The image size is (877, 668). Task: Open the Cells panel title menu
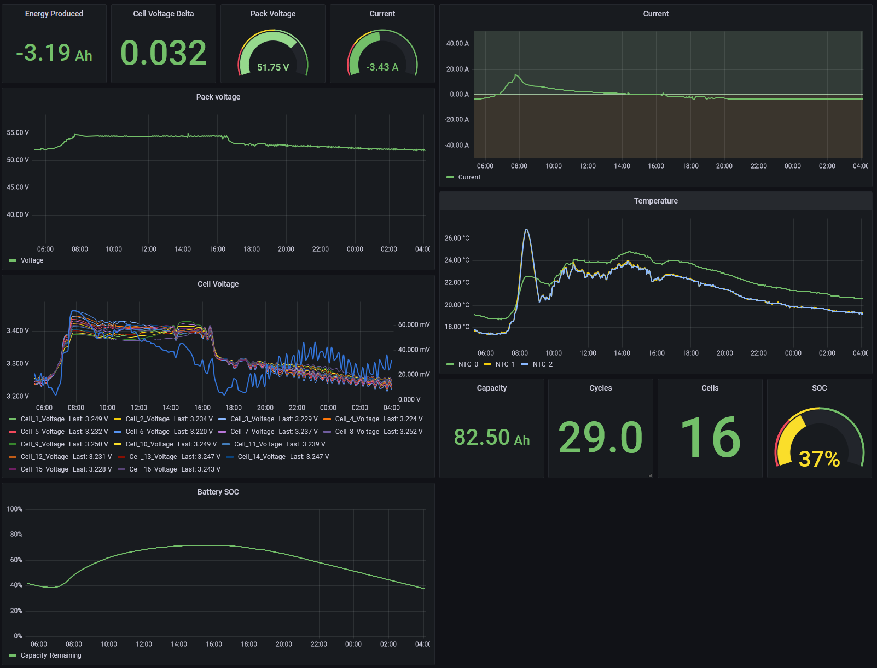[710, 388]
